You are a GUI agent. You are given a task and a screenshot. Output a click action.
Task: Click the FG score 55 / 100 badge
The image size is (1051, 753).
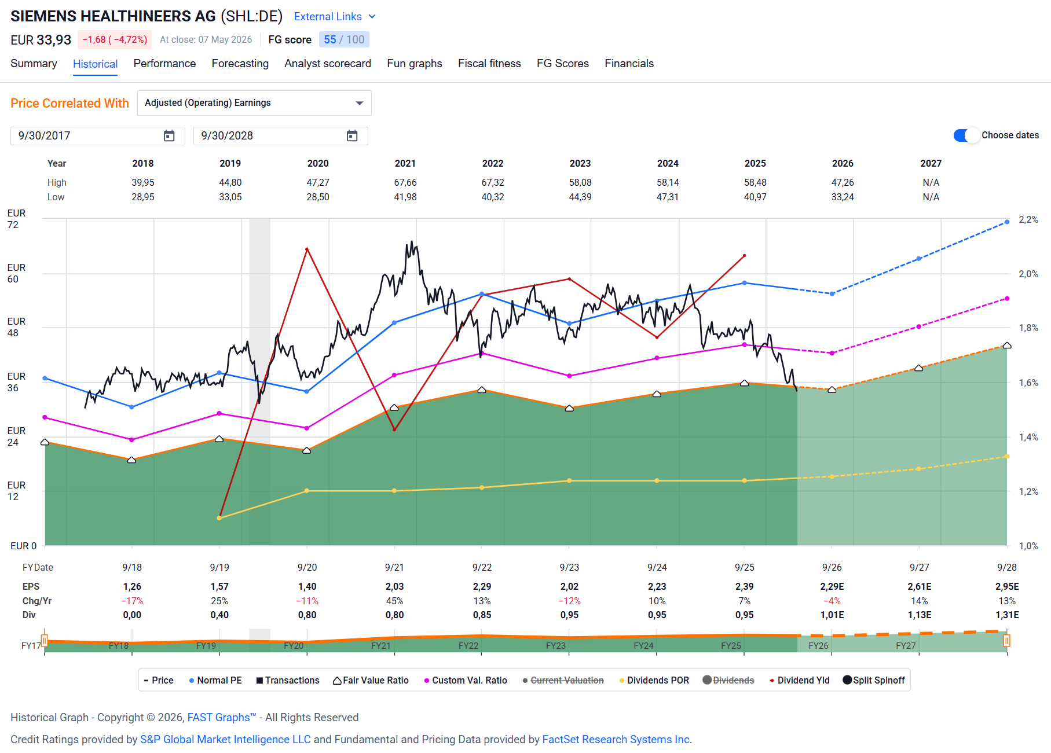tap(344, 39)
